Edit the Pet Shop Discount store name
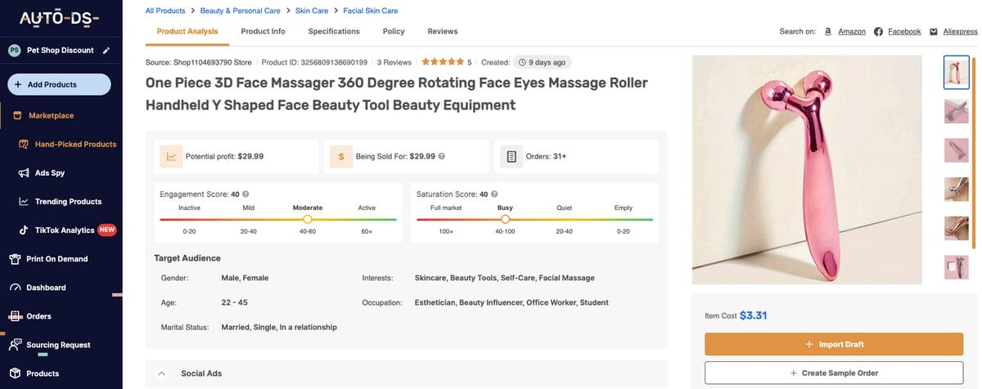 tap(106, 51)
